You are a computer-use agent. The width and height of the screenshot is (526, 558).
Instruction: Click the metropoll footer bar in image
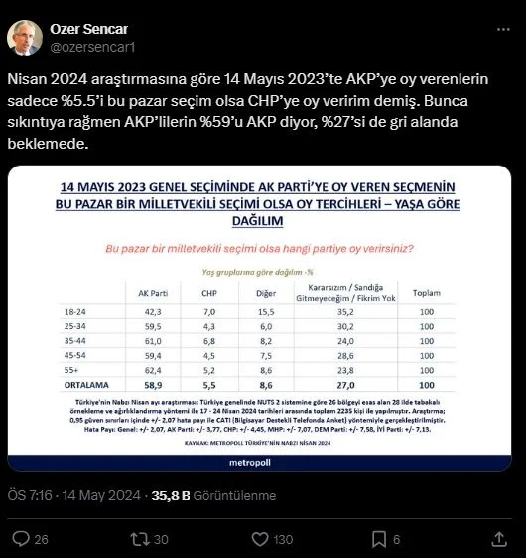coord(259,463)
